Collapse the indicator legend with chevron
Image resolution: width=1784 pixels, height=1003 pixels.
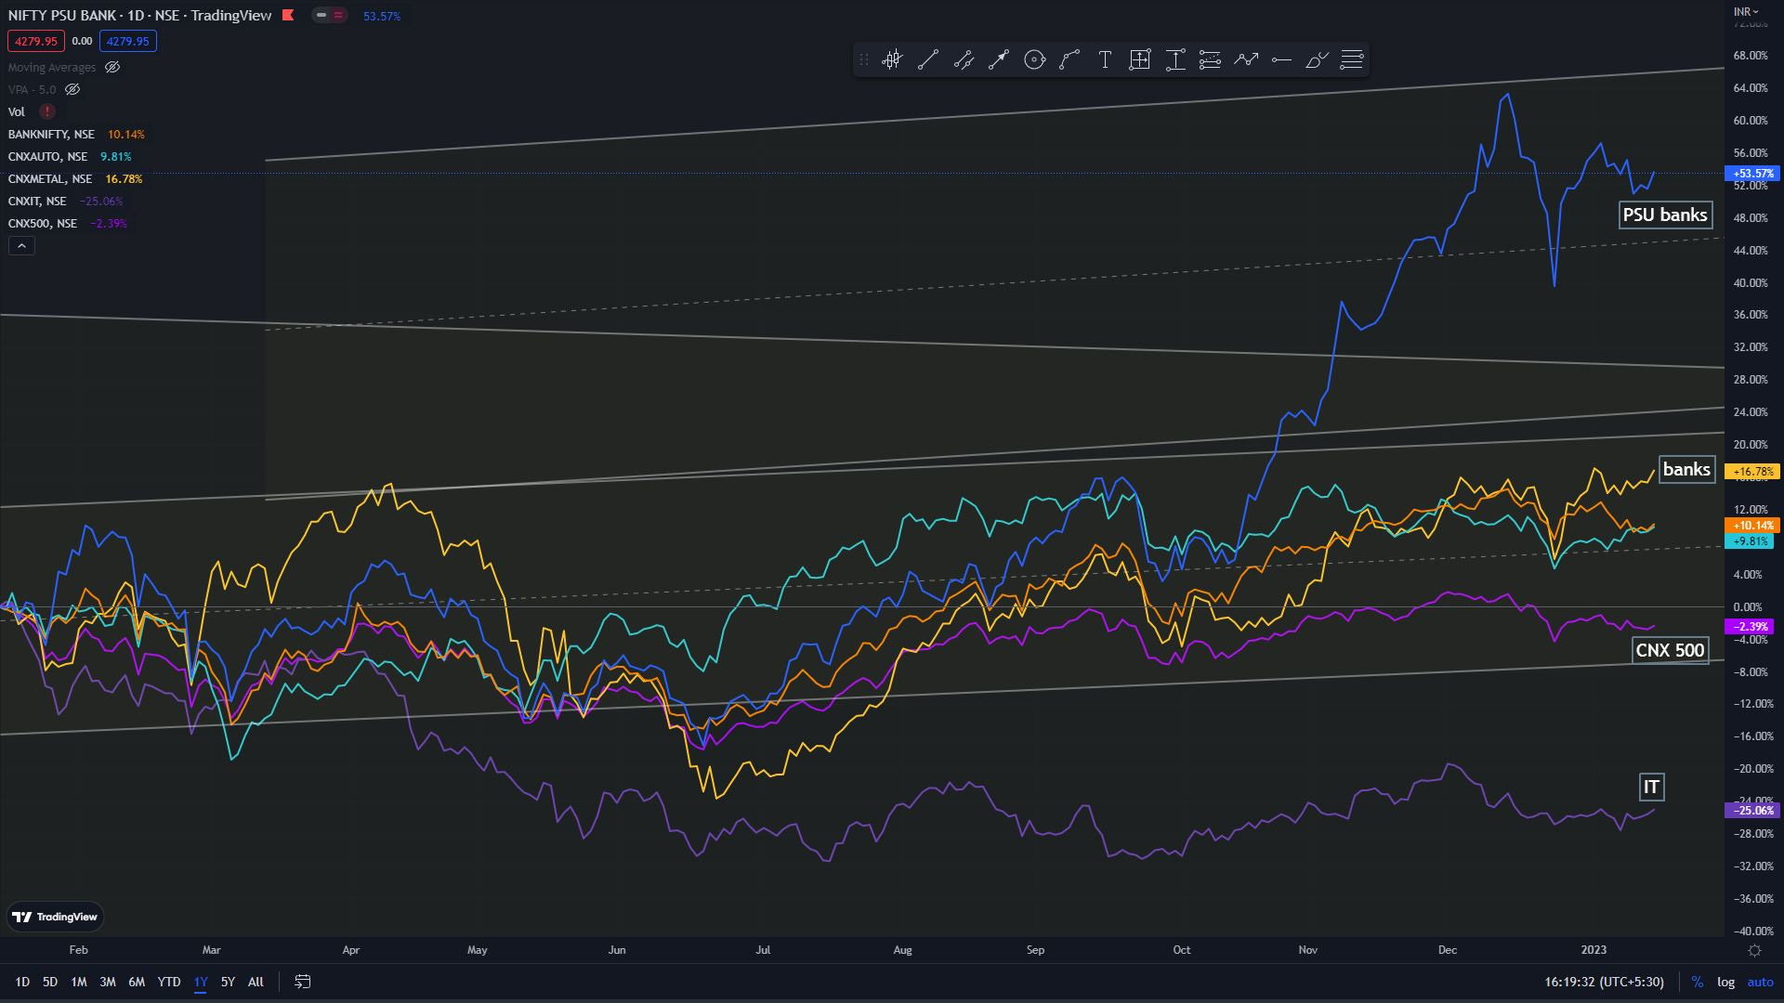coord(20,245)
